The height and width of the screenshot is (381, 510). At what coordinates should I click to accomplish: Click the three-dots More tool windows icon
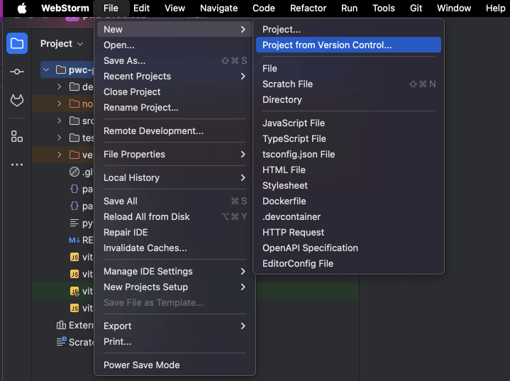click(x=17, y=165)
